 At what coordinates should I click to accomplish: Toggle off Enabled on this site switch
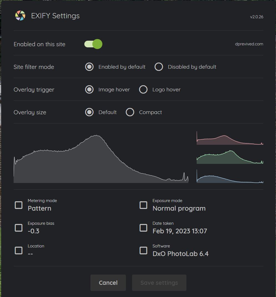click(x=93, y=44)
